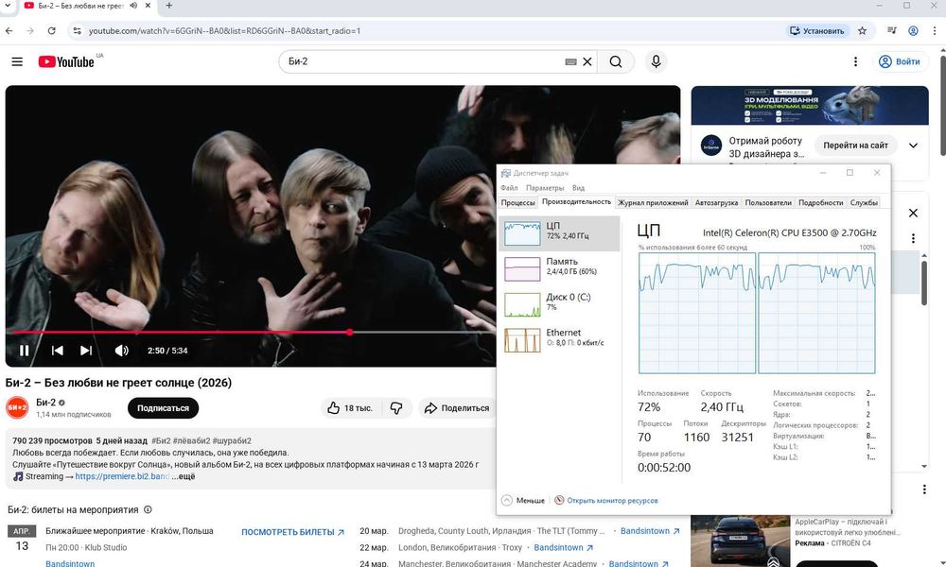Mute the video player volume
The width and height of the screenshot is (946, 567).
121,350
